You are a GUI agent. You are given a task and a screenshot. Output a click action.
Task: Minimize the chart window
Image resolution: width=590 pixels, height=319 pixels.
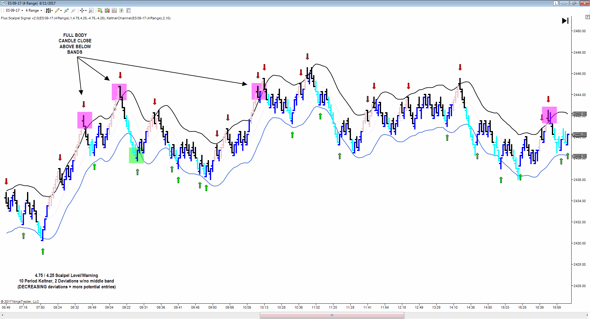[564, 3]
